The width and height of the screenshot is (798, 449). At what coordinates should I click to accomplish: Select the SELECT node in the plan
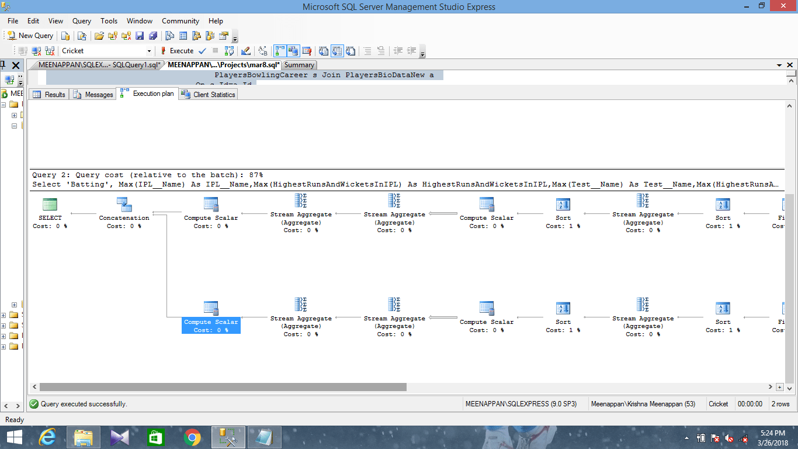50,213
